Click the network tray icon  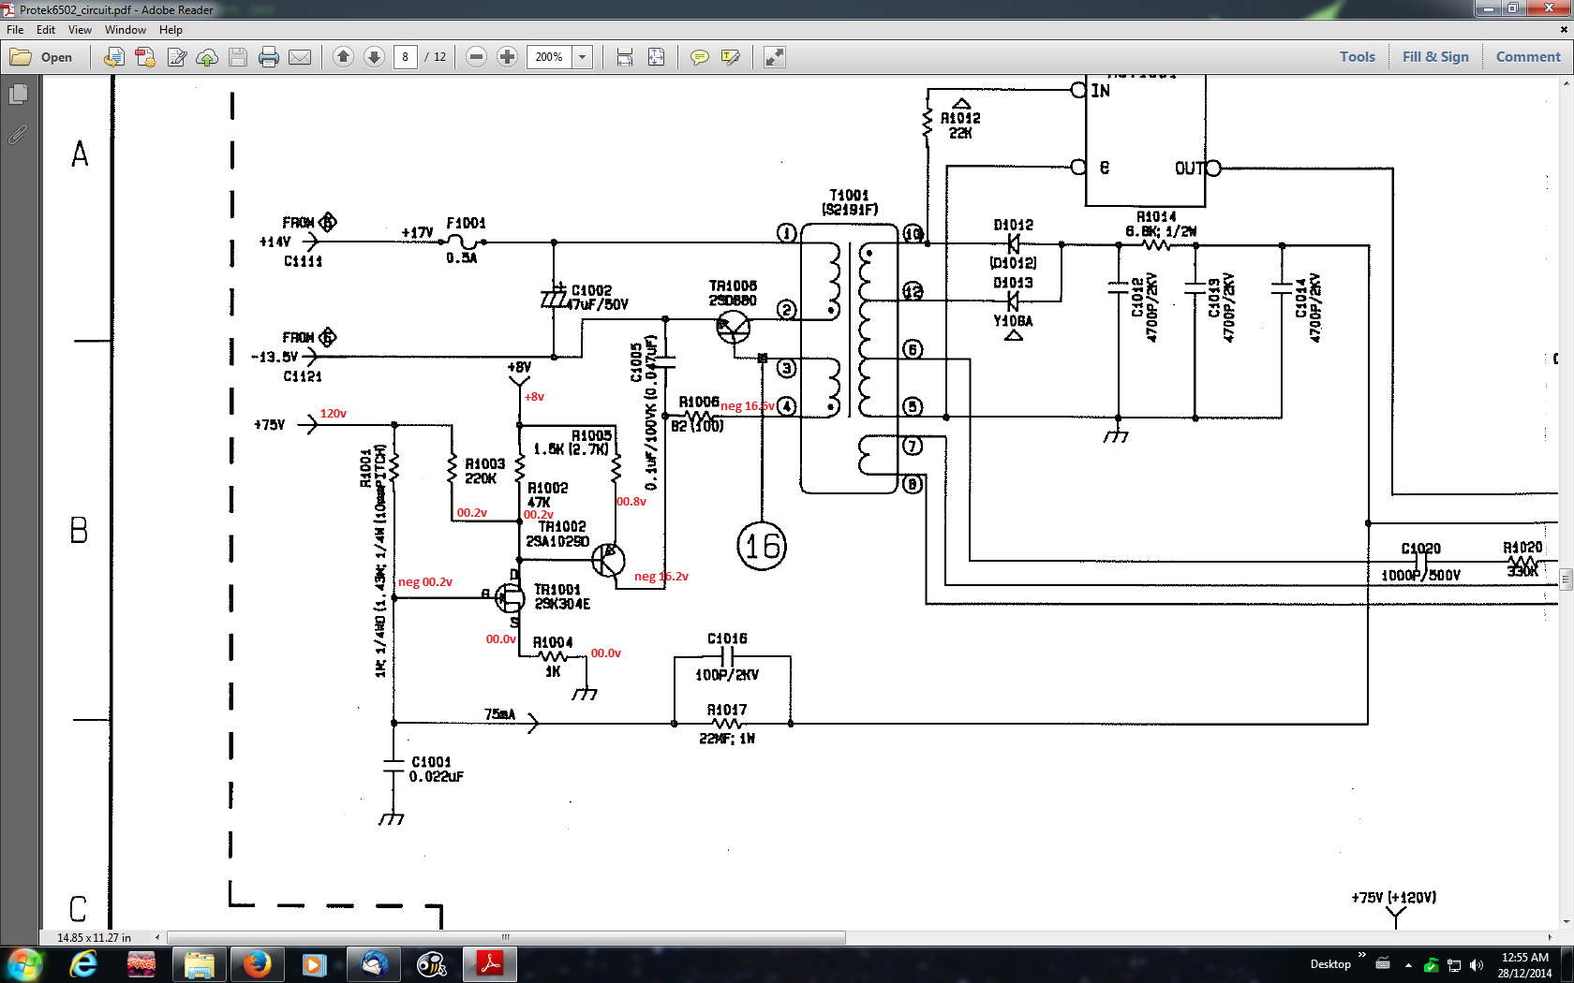click(1453, 965)
